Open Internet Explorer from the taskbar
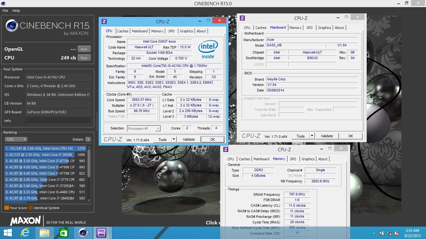The image size is (426, 239). click(x=25, y=233)
